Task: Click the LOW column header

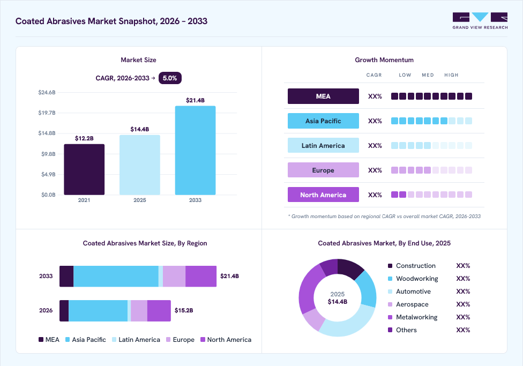Action: (405, 75)
